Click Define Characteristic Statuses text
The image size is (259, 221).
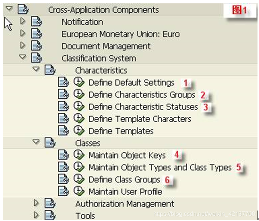point(143,107)
